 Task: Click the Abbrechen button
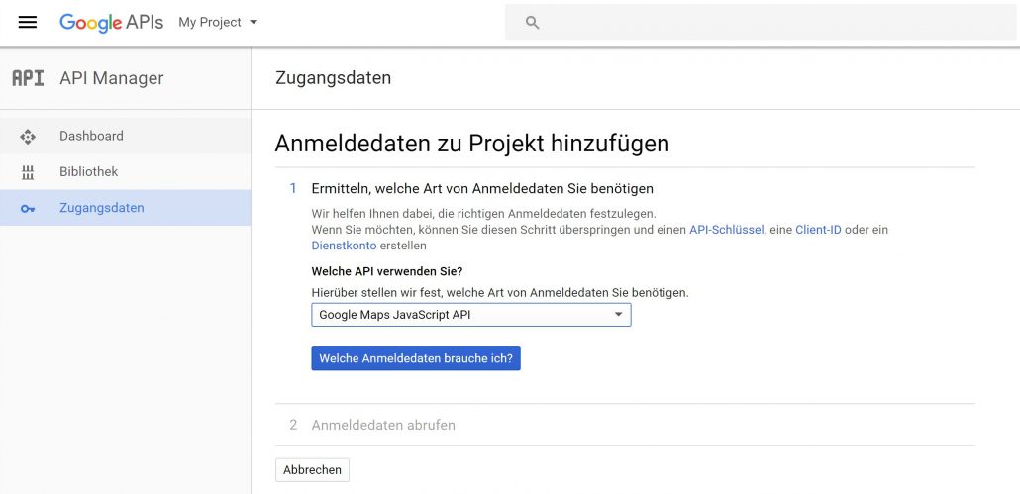tap(312, 470)
